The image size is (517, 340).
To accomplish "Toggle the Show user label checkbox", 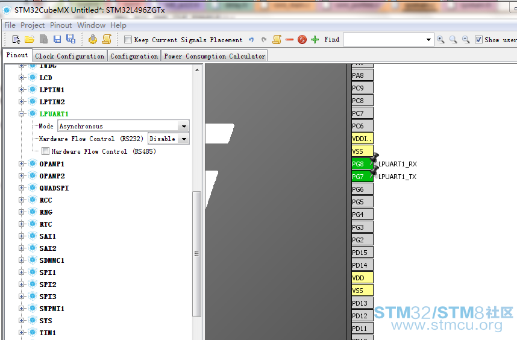I will coord(478,40).
